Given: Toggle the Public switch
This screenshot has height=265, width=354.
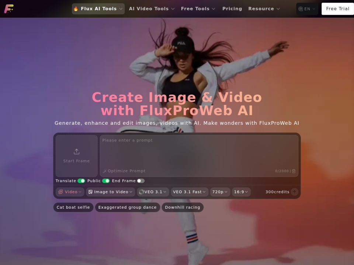Looking at the screenshot, I should (106, 181).
